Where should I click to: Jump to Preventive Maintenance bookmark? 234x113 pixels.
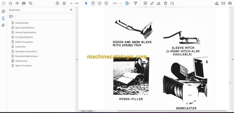coord(27,56)
